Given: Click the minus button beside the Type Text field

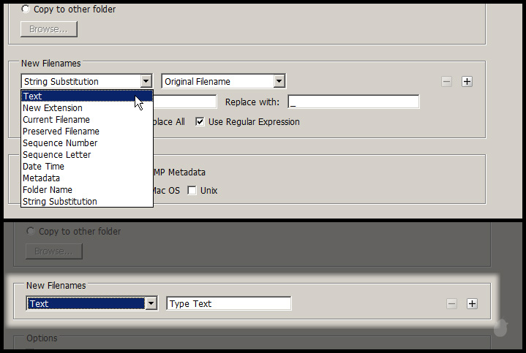Looking at the screenshot, I should click(x=451, y=304).
